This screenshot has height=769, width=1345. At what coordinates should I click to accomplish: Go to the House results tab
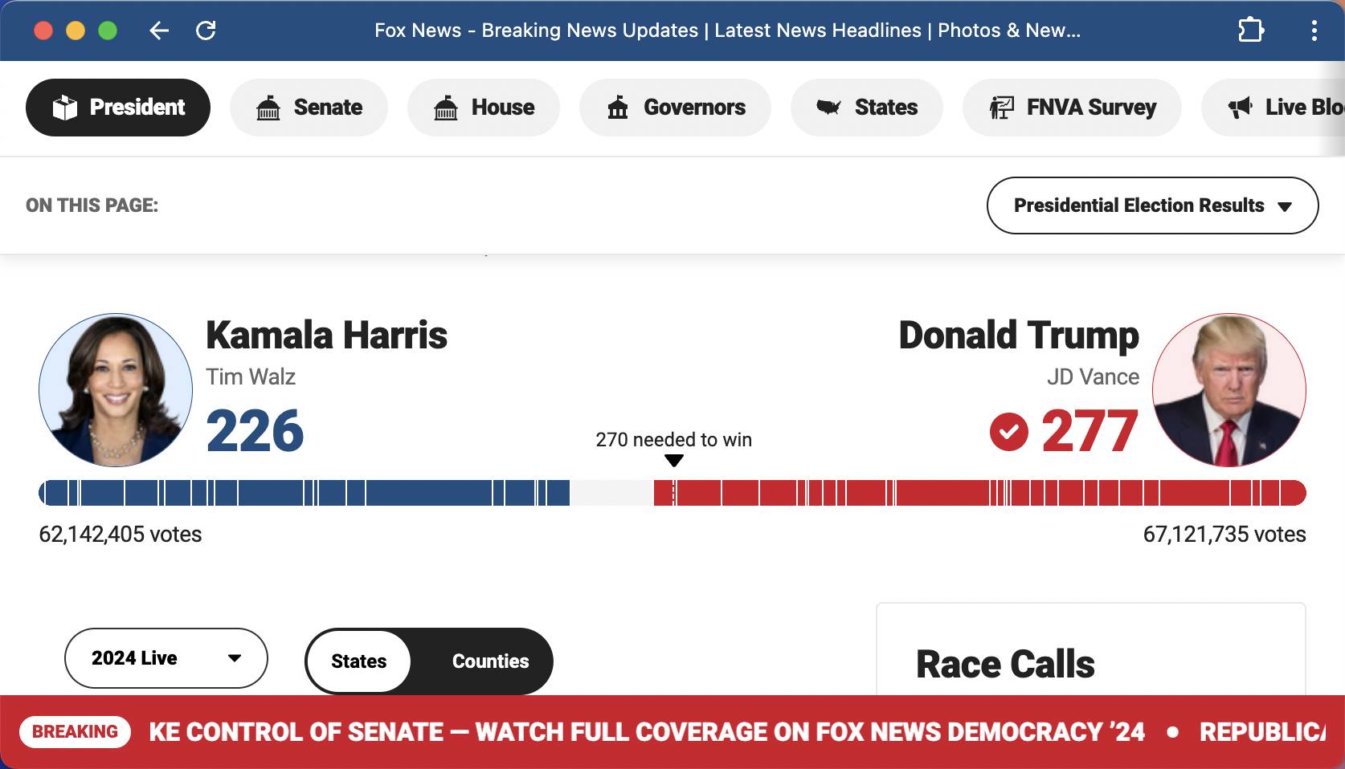[484, 108]
